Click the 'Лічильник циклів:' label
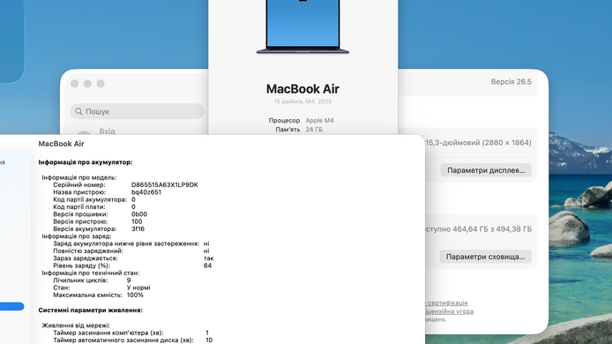 (x=80, y=280)
